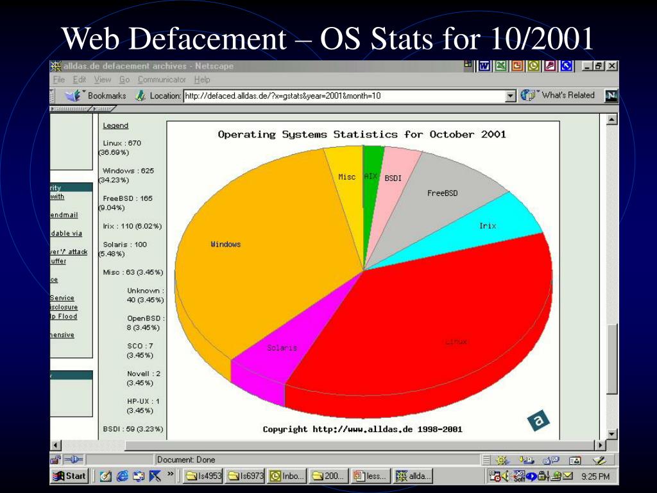The height and width of the screenshot is (493, 657).
Task: Click the volume speaker tray icon
Action: (506, 476)
